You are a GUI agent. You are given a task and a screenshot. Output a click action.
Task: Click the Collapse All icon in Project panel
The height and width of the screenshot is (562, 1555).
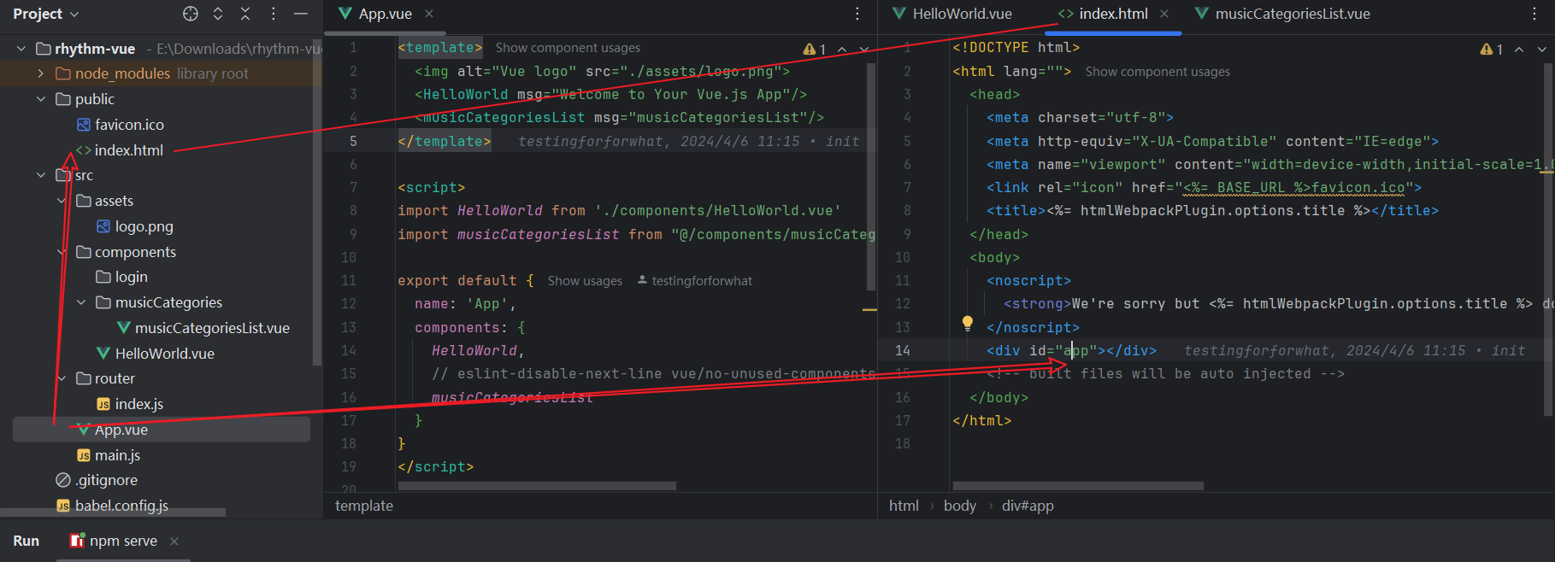[245, 14]
